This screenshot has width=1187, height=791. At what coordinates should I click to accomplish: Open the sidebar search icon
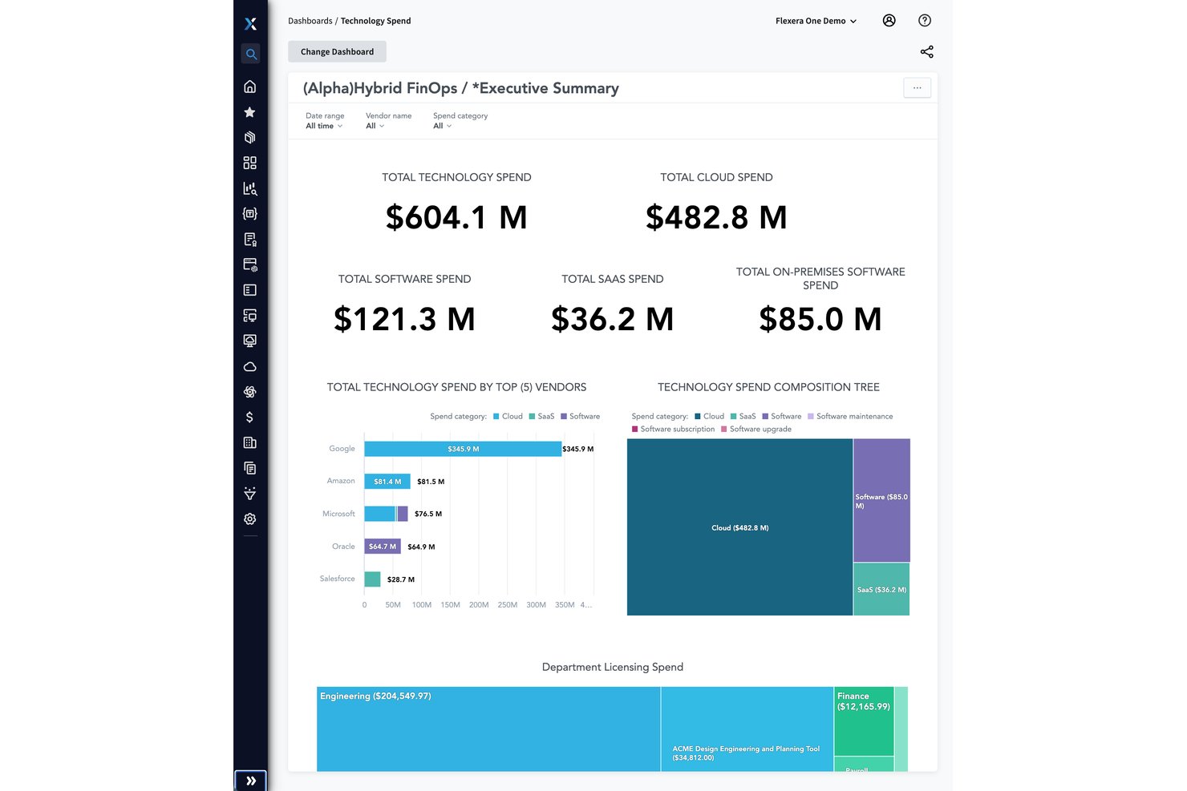(250, 54)
